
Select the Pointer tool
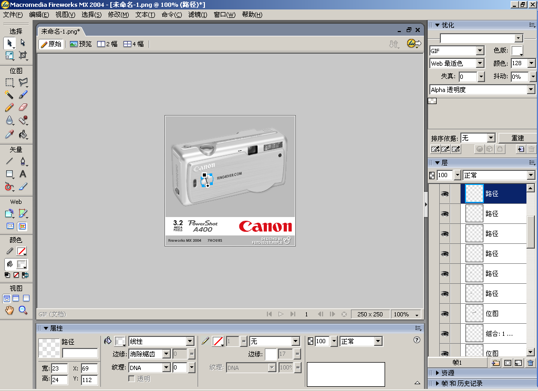pos(9,43)
